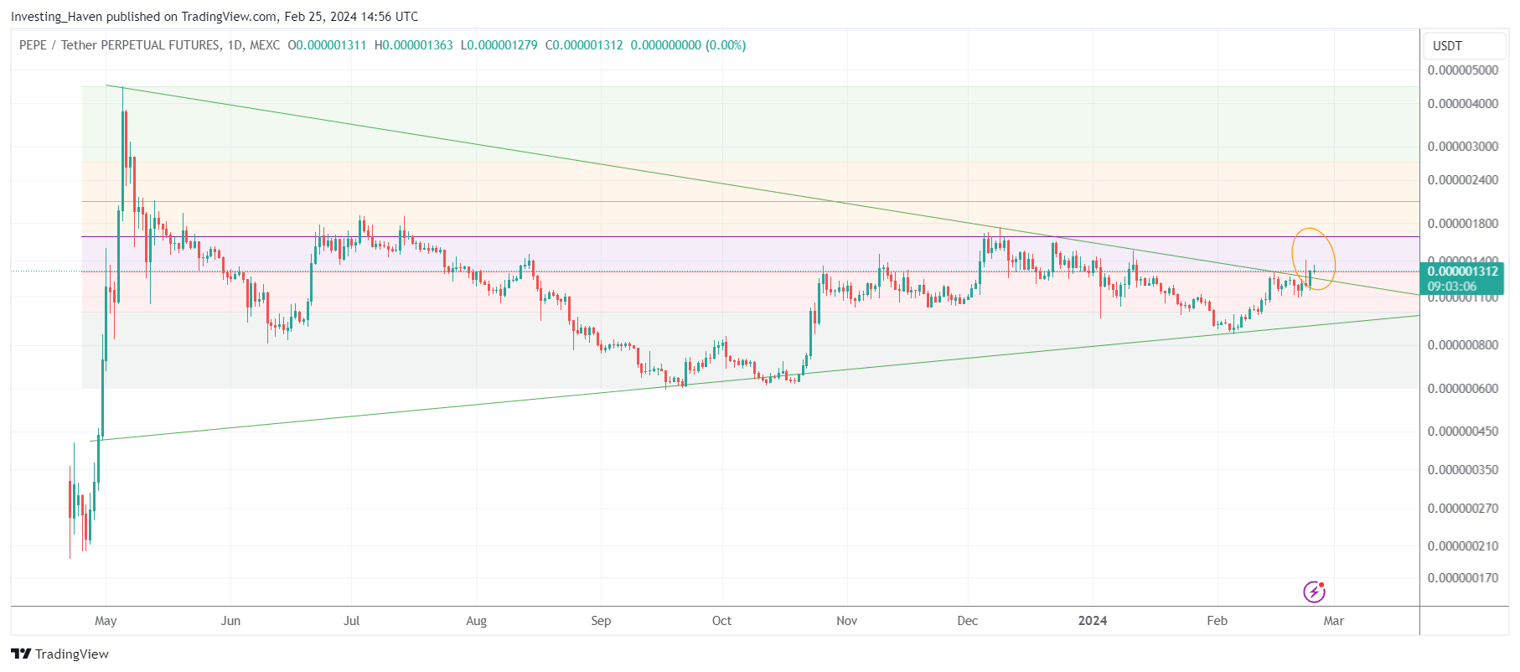Click the Sep label on time axis
Viewport: 1520px width, 672px height.
pos(601,621)
